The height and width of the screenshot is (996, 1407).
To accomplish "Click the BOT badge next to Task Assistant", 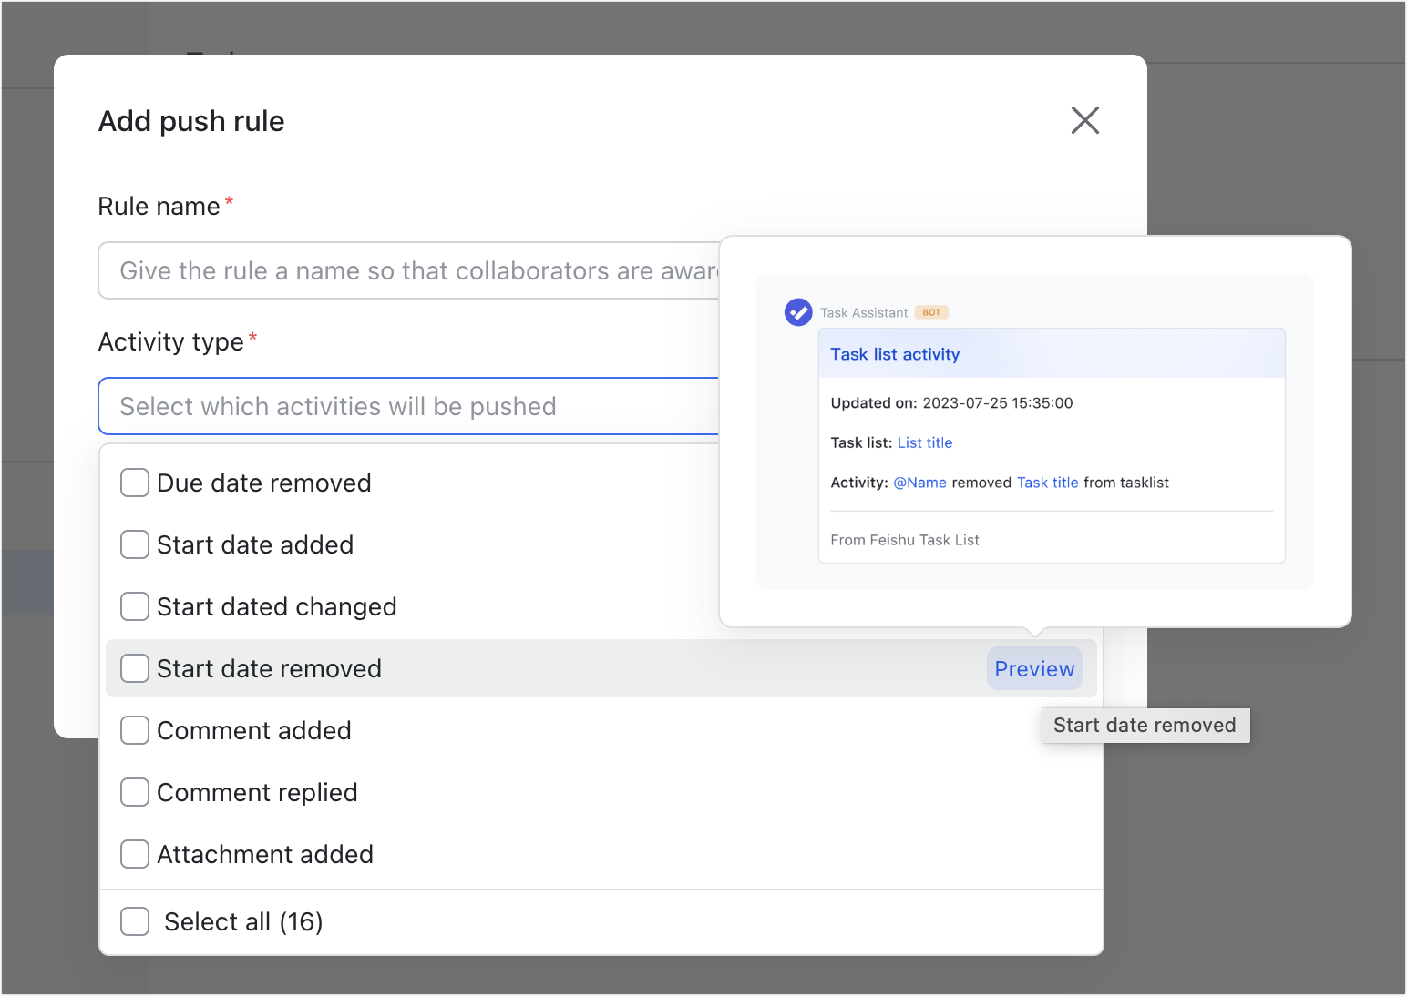I will (931, 311).
